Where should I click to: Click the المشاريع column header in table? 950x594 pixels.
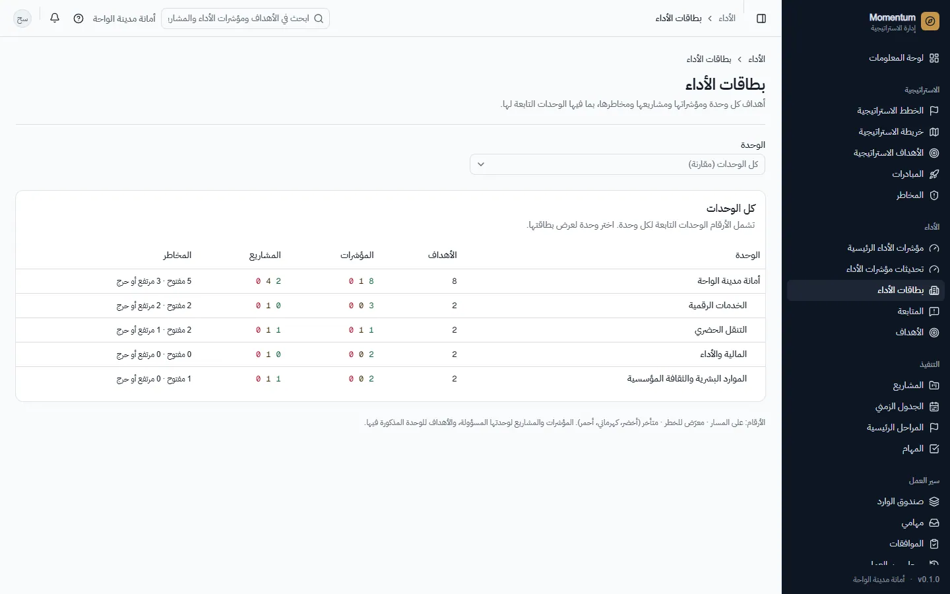click(265, 255)
